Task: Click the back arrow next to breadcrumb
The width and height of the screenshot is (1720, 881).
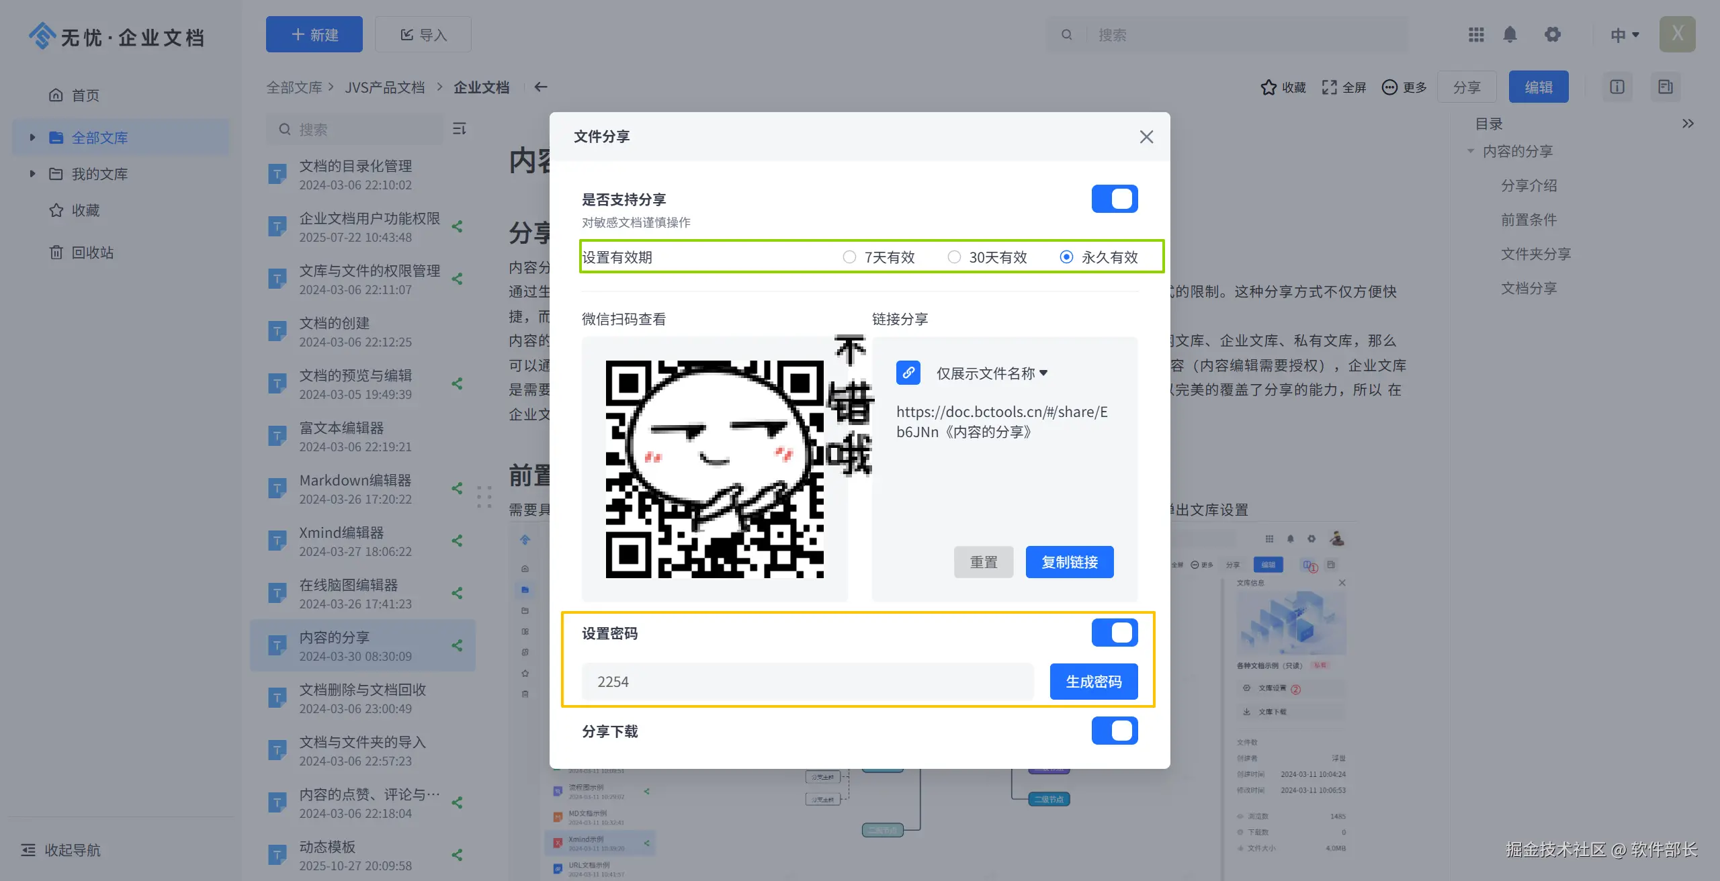Action: [541, 87]
